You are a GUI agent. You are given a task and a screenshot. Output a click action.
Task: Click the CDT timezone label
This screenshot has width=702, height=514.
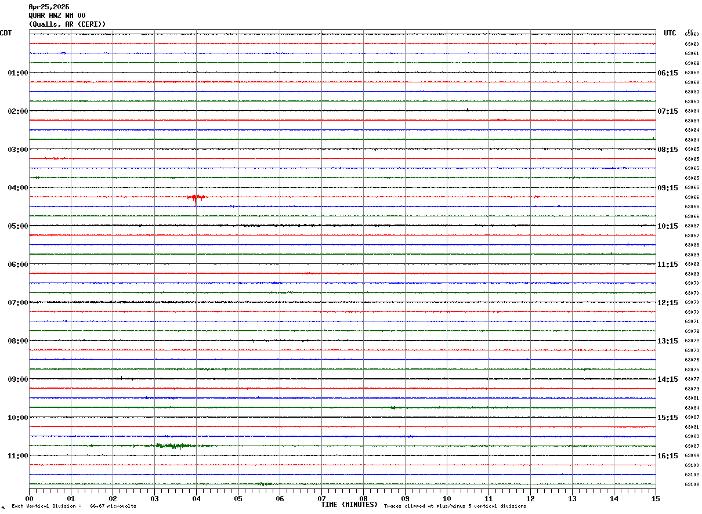coord(6,33)
